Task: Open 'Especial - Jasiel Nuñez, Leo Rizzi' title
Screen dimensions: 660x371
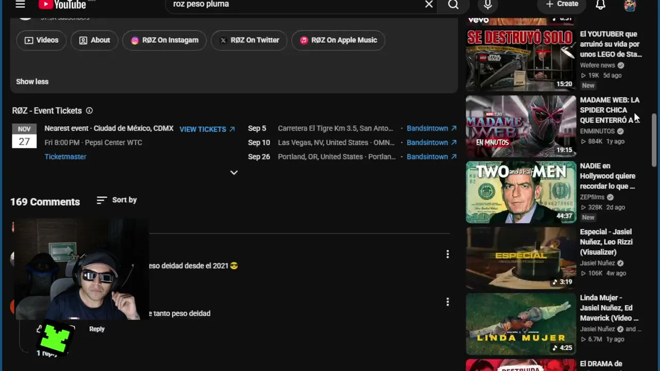Action: click(606, 242)
